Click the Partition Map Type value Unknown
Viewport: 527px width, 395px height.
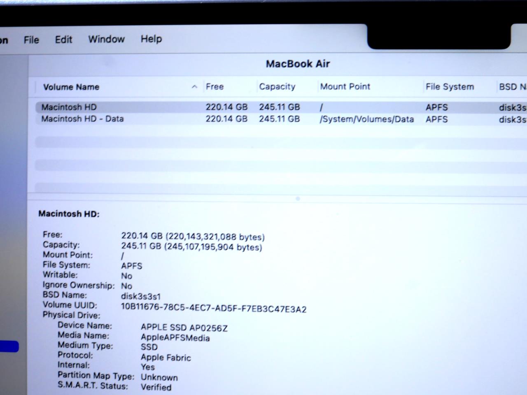click(x=159, y=377)
